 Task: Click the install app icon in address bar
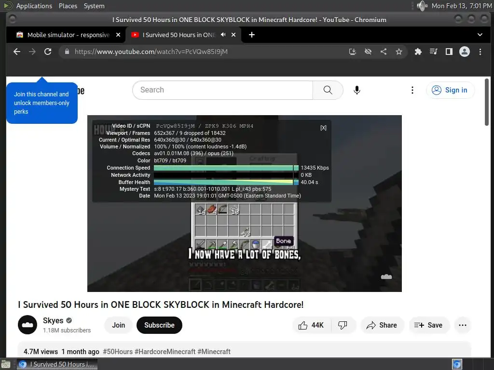[x=353, y=52]
